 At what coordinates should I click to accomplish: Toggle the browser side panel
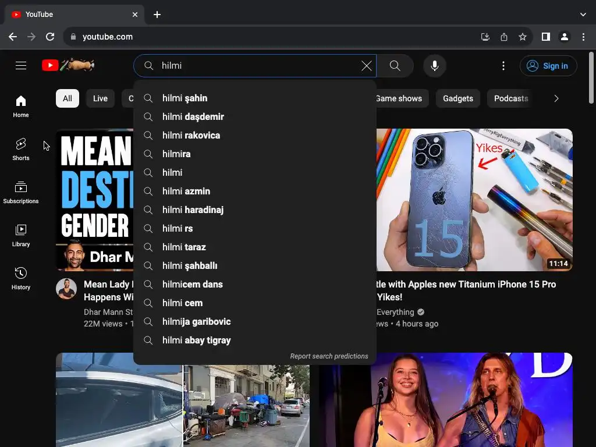tap(546, 37)
